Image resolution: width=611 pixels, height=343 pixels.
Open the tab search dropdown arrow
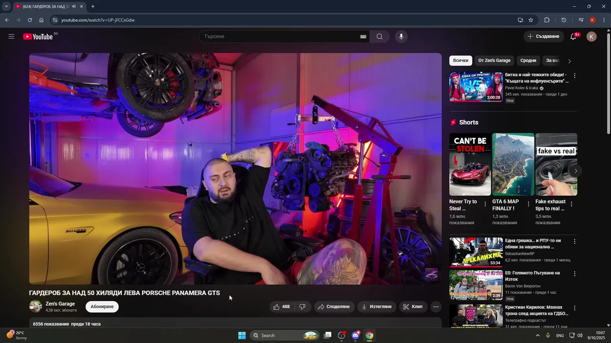point(6,7)
